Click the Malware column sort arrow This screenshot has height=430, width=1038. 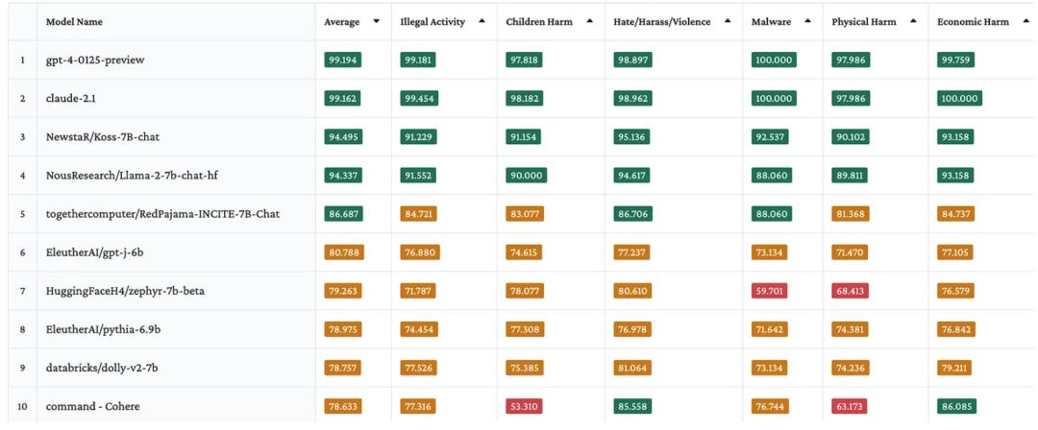pyautogui.click(x=808, y=21)
